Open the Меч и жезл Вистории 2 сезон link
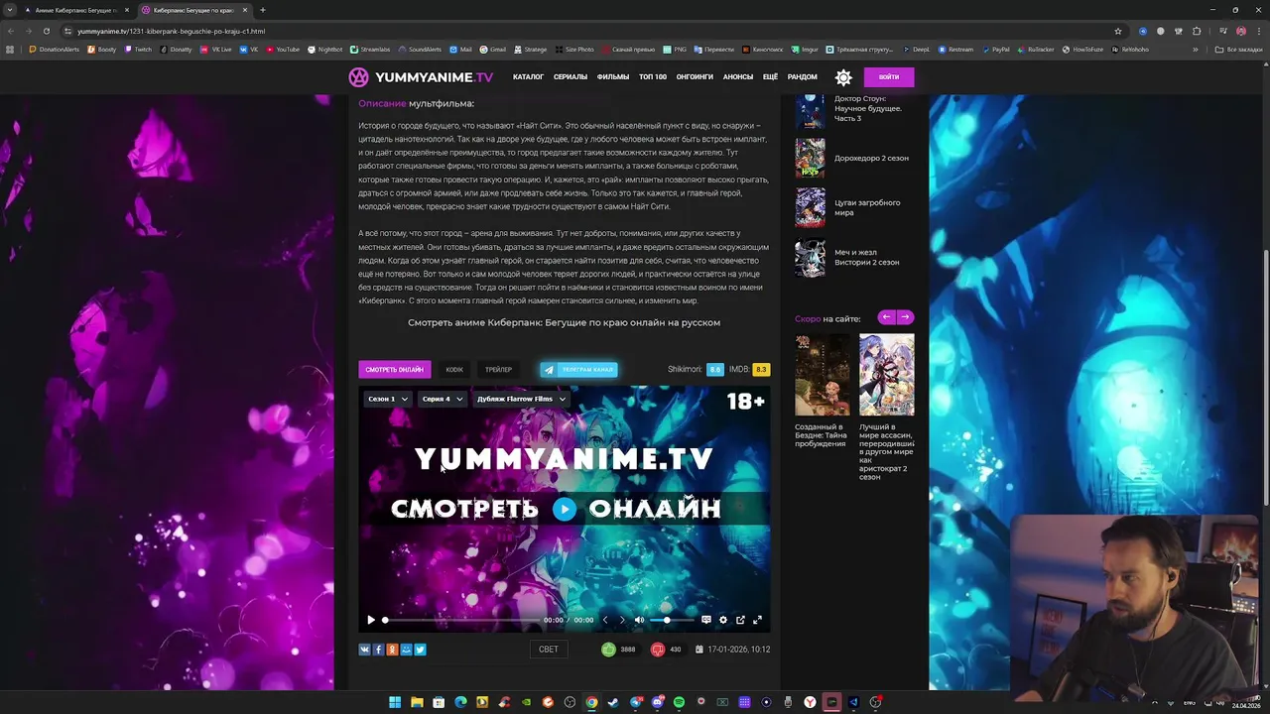1270x714 pixels. (867, 257)
